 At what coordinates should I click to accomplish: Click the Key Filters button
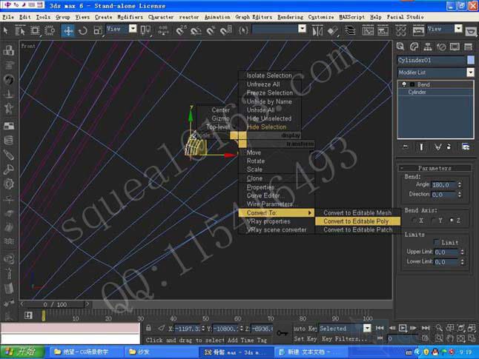[345, 338]
